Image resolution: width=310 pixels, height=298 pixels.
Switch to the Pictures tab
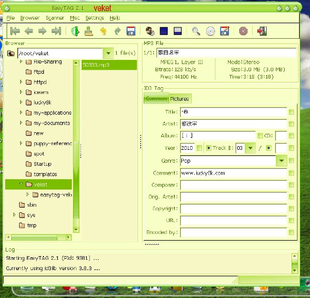point(179,99)
